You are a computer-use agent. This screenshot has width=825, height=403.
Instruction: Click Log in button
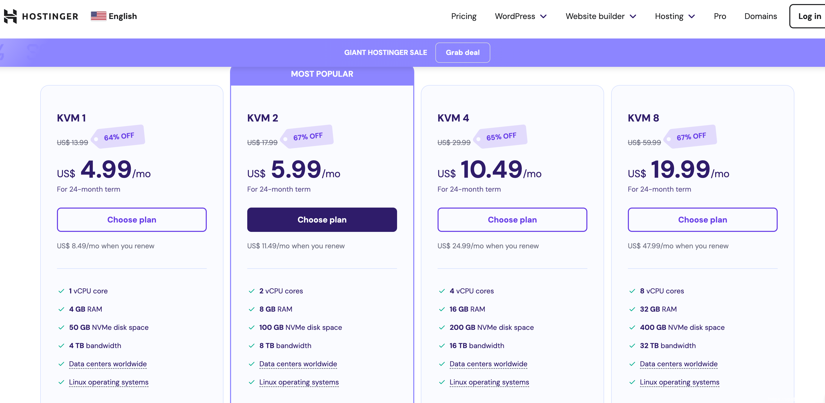(809, 16)
